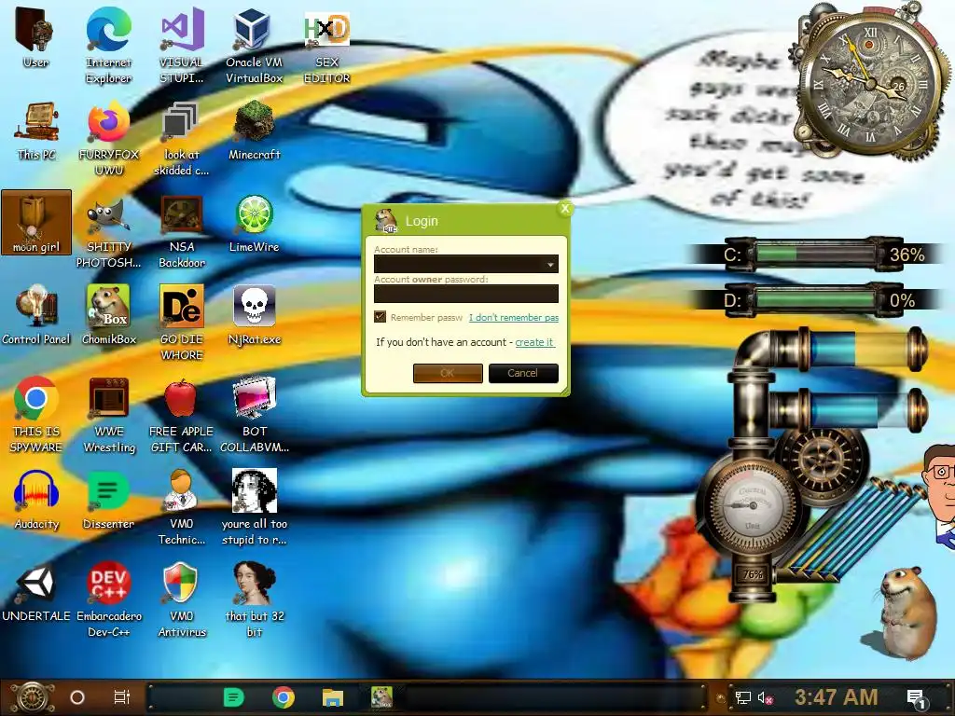The height and width of the screenshot is (716, 955).
Task: Open the Control Panel icon
Action: 36,315
